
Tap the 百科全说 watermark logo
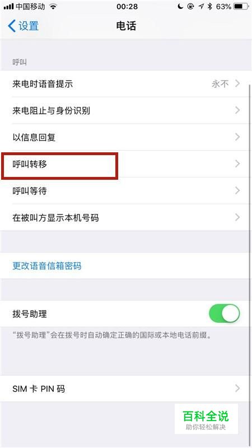[206, 419]
